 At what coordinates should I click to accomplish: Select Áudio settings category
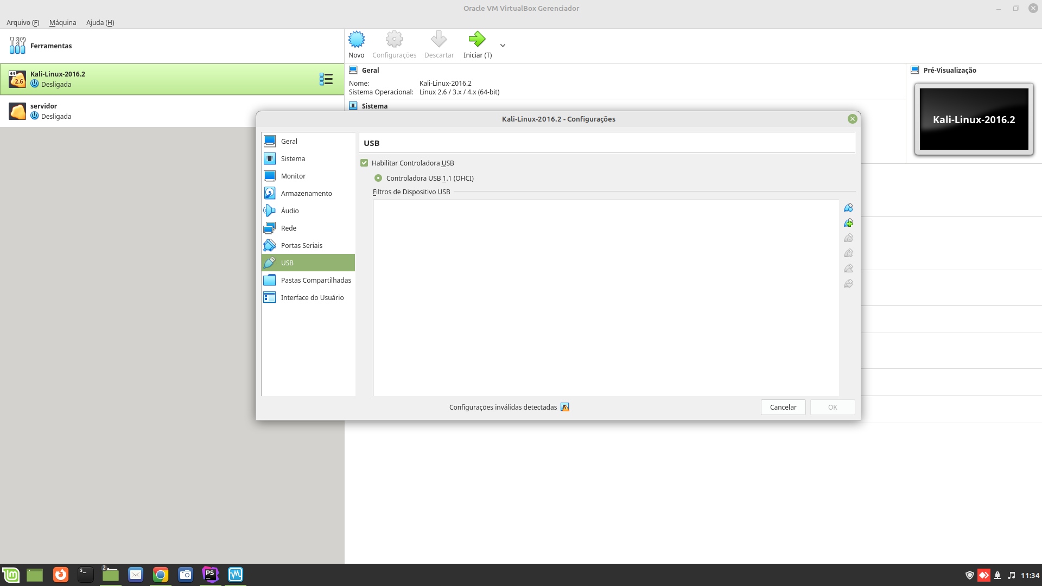pos(308,211)
